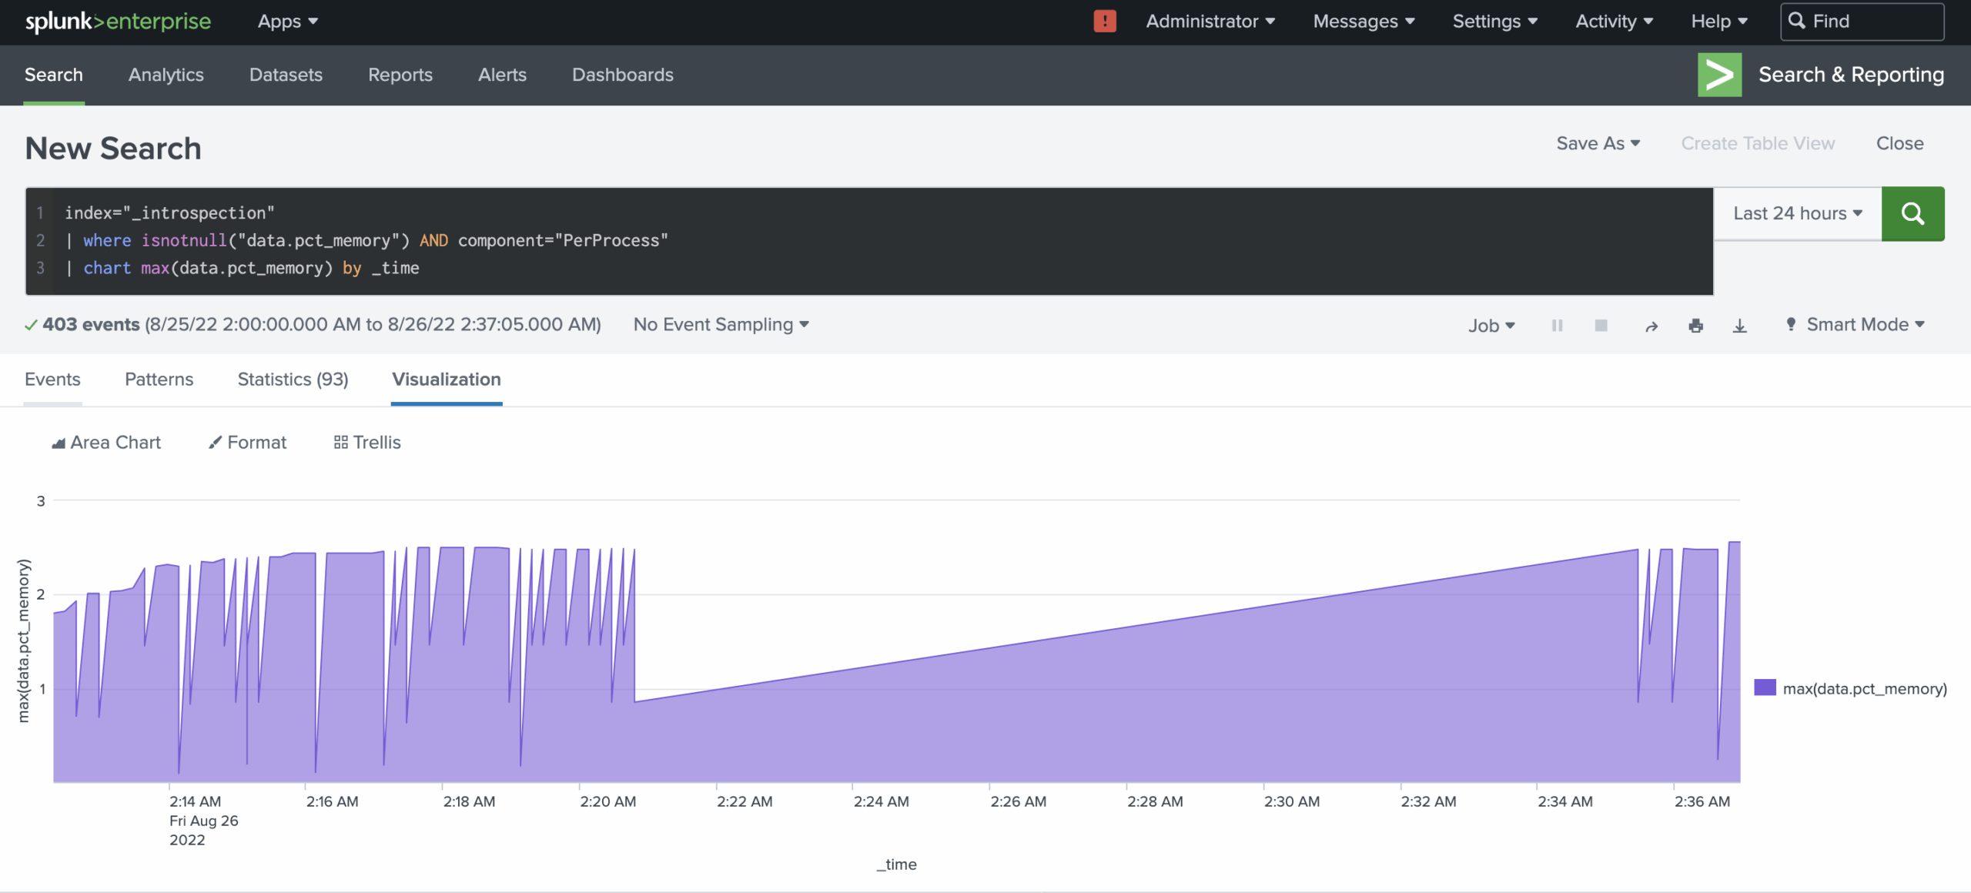The width and height of the screenshot is (1971, 893).
Task: Change visualization using Area Chart selector
Action: coord(105,442)
